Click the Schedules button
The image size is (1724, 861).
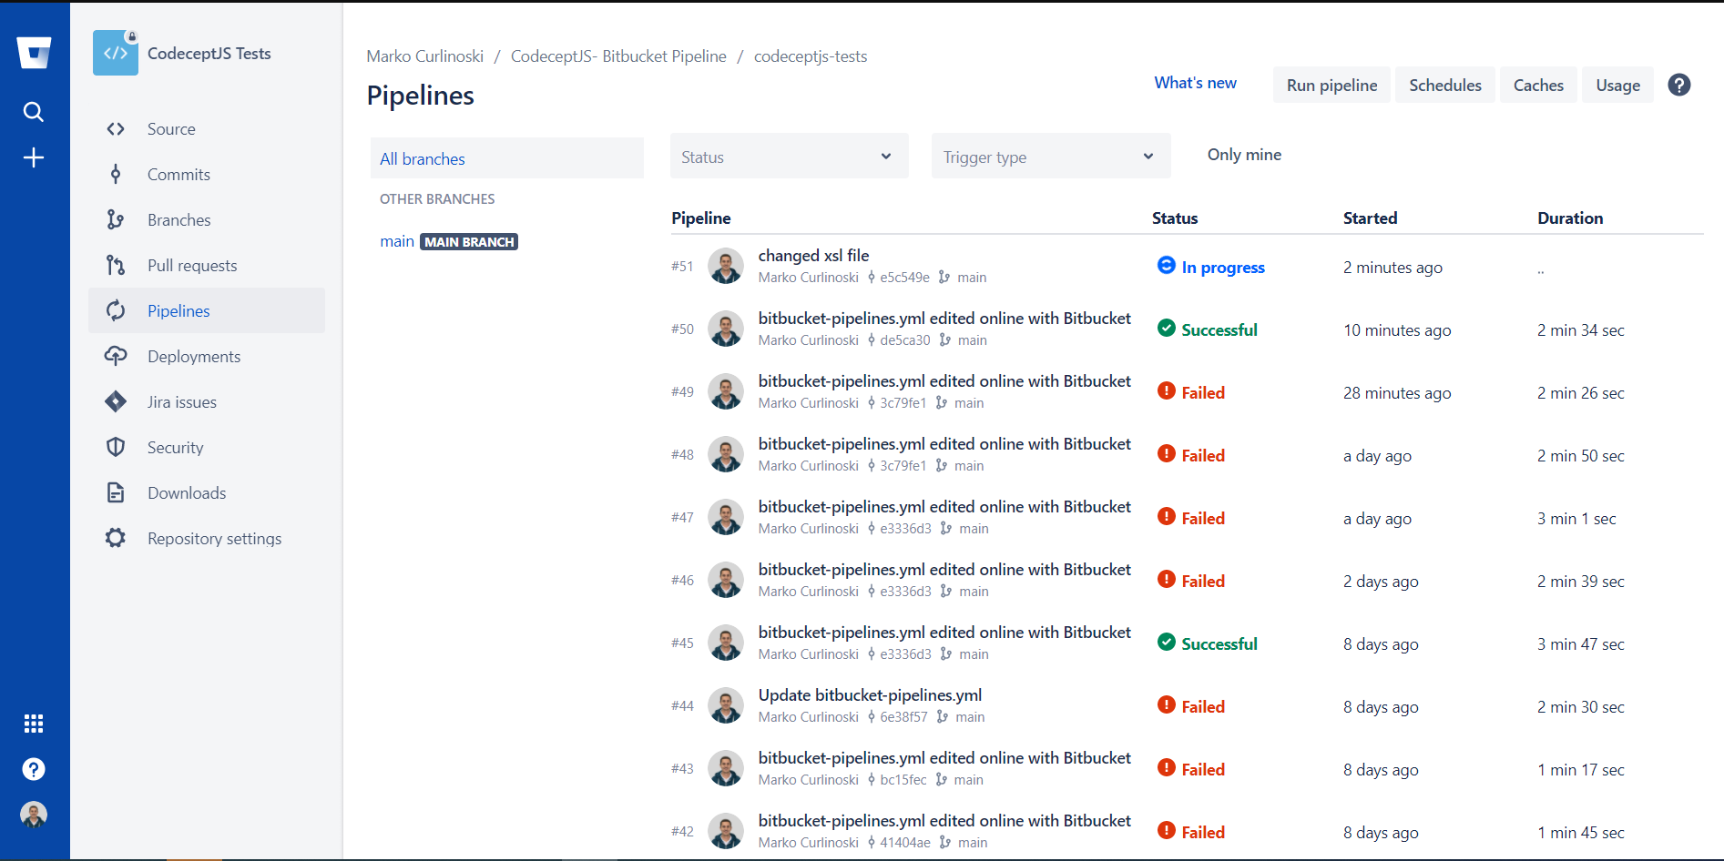[x=1445, y=85]
